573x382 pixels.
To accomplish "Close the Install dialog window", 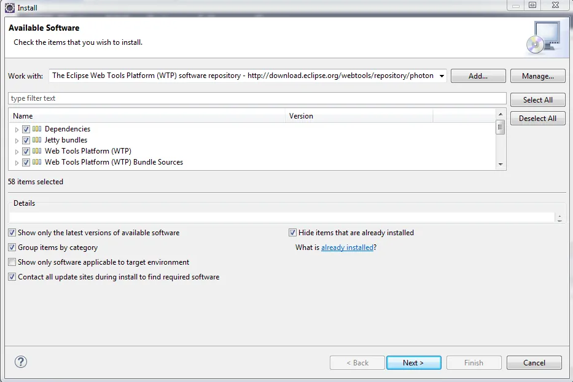I will [x=555, y=5].
